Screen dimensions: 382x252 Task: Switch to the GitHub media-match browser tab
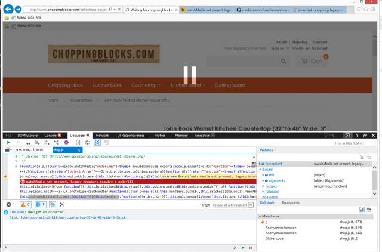(263, 10)
